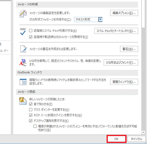The height and width of the screenshot is (144, 147).
Task: Click the reading pane layout icon
Action: (23, 82)
